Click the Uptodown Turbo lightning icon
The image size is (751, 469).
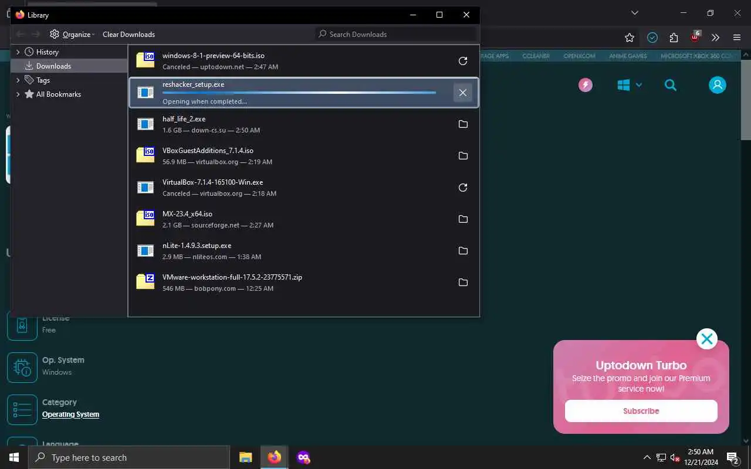[586, 85]
